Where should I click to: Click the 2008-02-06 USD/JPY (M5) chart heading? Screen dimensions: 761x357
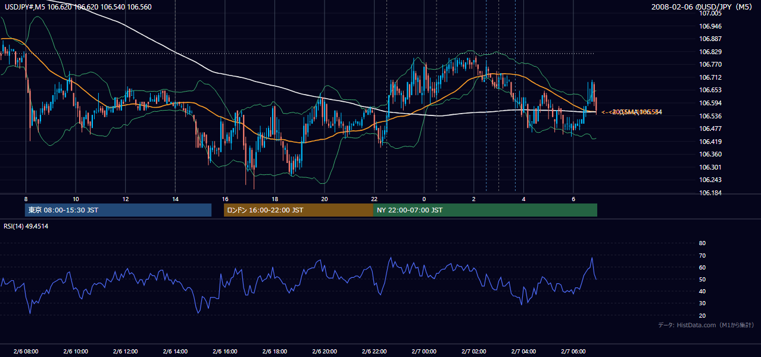pos(703,7)
